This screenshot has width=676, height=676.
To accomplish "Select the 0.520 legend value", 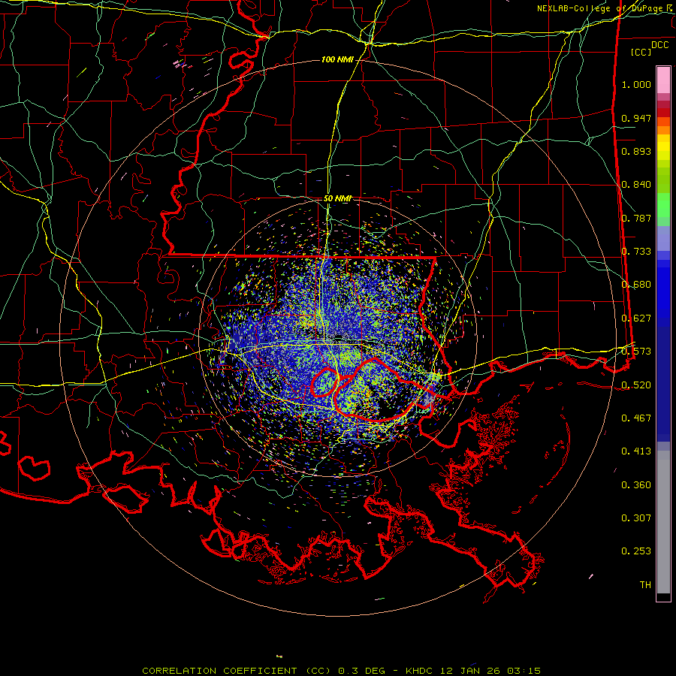I will pyautogui.click(x=636, y=385).
